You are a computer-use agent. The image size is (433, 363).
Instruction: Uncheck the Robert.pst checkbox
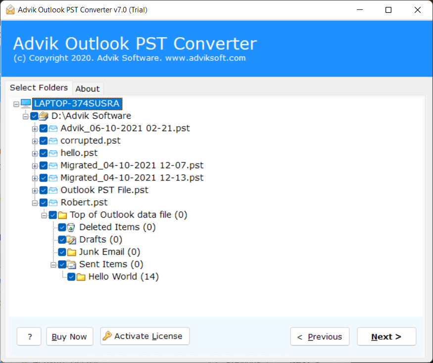(x=44, y=203)
